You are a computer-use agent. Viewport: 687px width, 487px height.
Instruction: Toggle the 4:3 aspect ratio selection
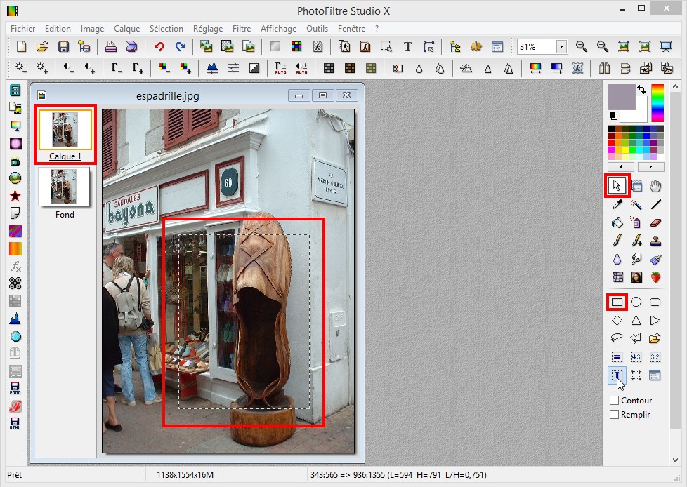tap(636, 357)
